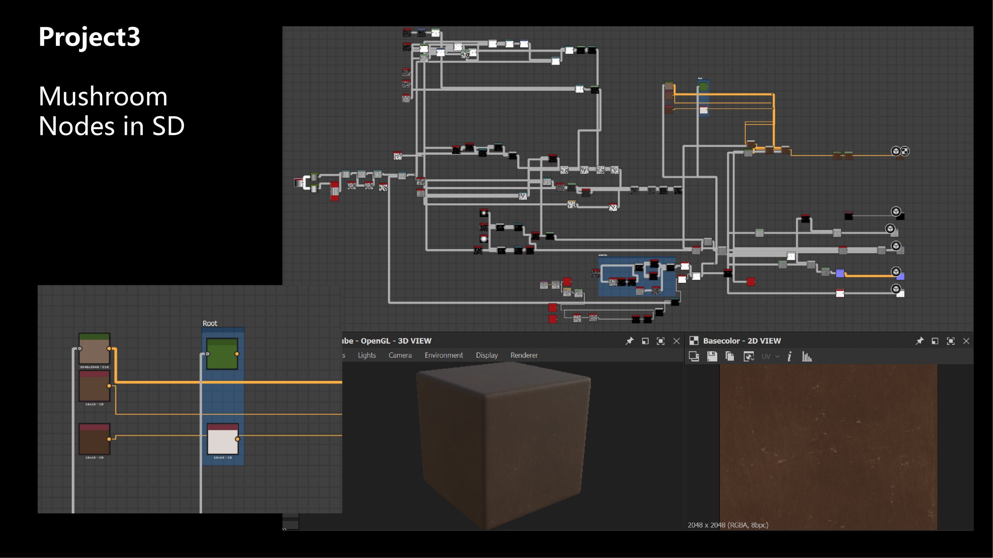Click the Root frame label
993x558 pixels.
[210, 323]
